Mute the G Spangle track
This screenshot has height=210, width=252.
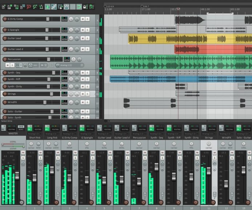click(x=82, y=30)
